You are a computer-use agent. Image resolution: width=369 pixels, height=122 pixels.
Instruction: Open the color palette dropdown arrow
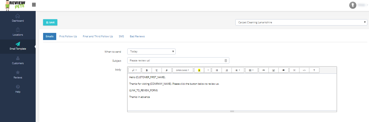(x=208, y=70)
